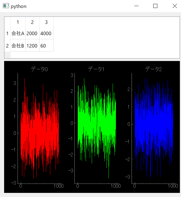Click the 1000 tick label under red plot
The image size is (181, 197).
(x=59, y=186)
